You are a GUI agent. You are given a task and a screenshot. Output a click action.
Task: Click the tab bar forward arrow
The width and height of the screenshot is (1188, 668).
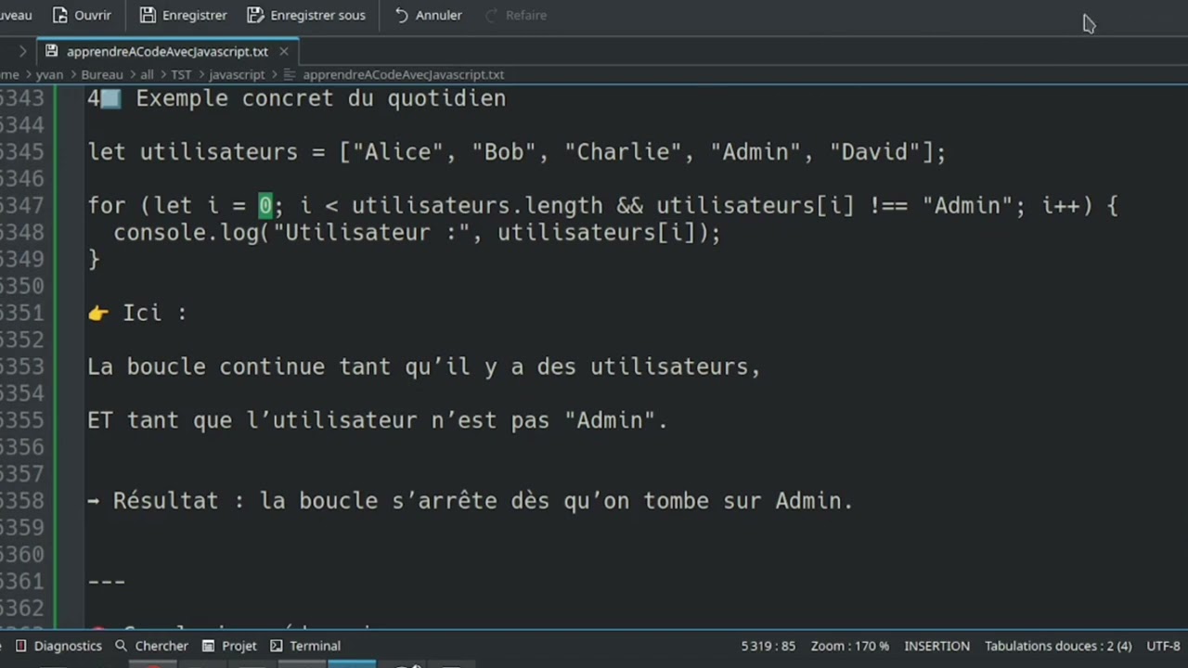[22, 51]
